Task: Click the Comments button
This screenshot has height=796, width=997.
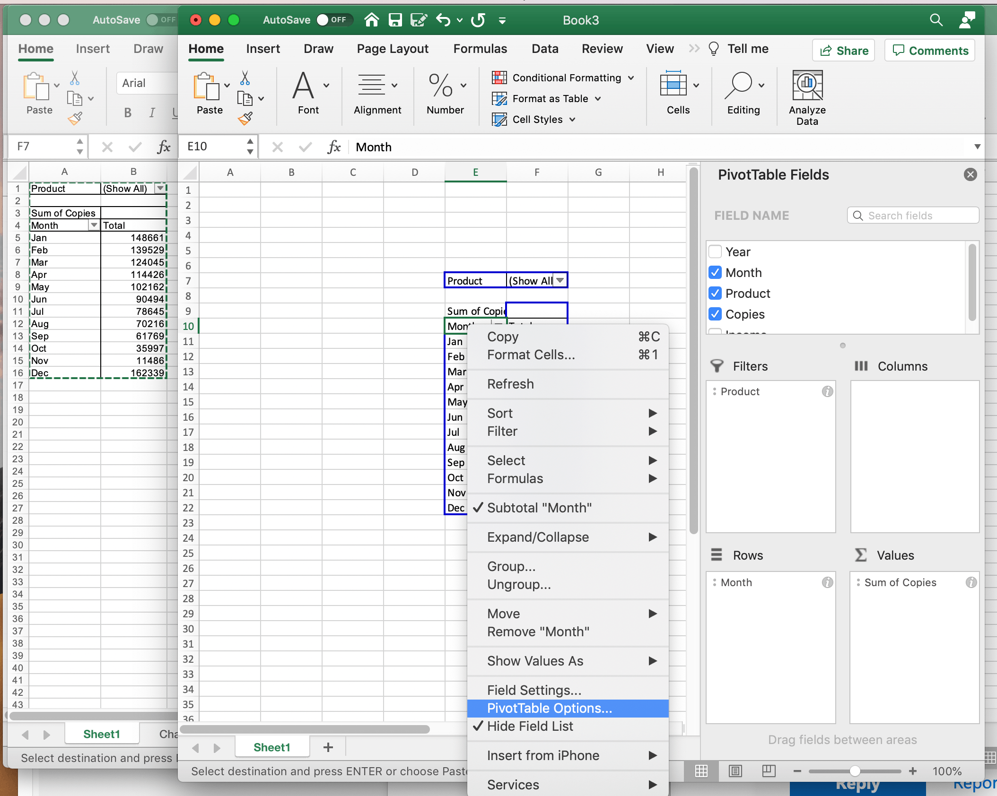Action: (930, 51)
